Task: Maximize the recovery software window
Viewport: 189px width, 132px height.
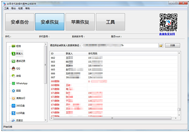Action: 176,3
